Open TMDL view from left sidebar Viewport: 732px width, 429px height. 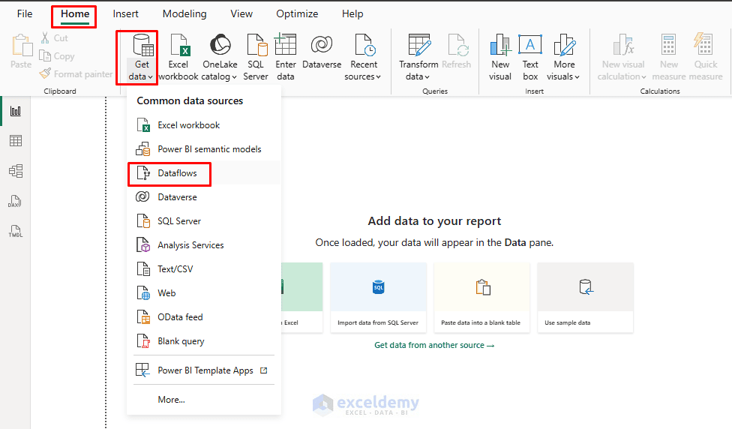(16, 231)
